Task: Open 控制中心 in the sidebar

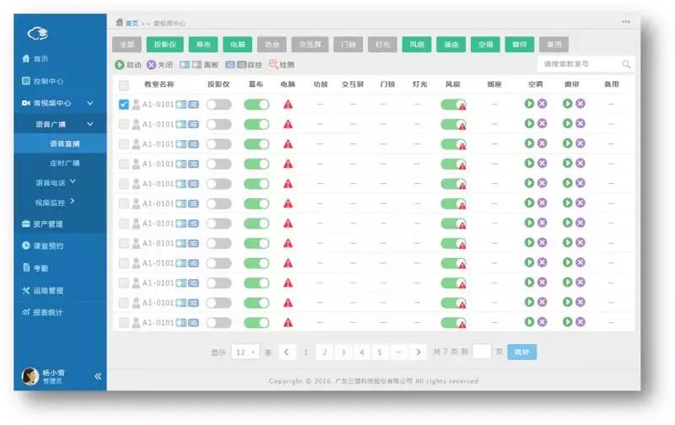Action: point(48,82)
